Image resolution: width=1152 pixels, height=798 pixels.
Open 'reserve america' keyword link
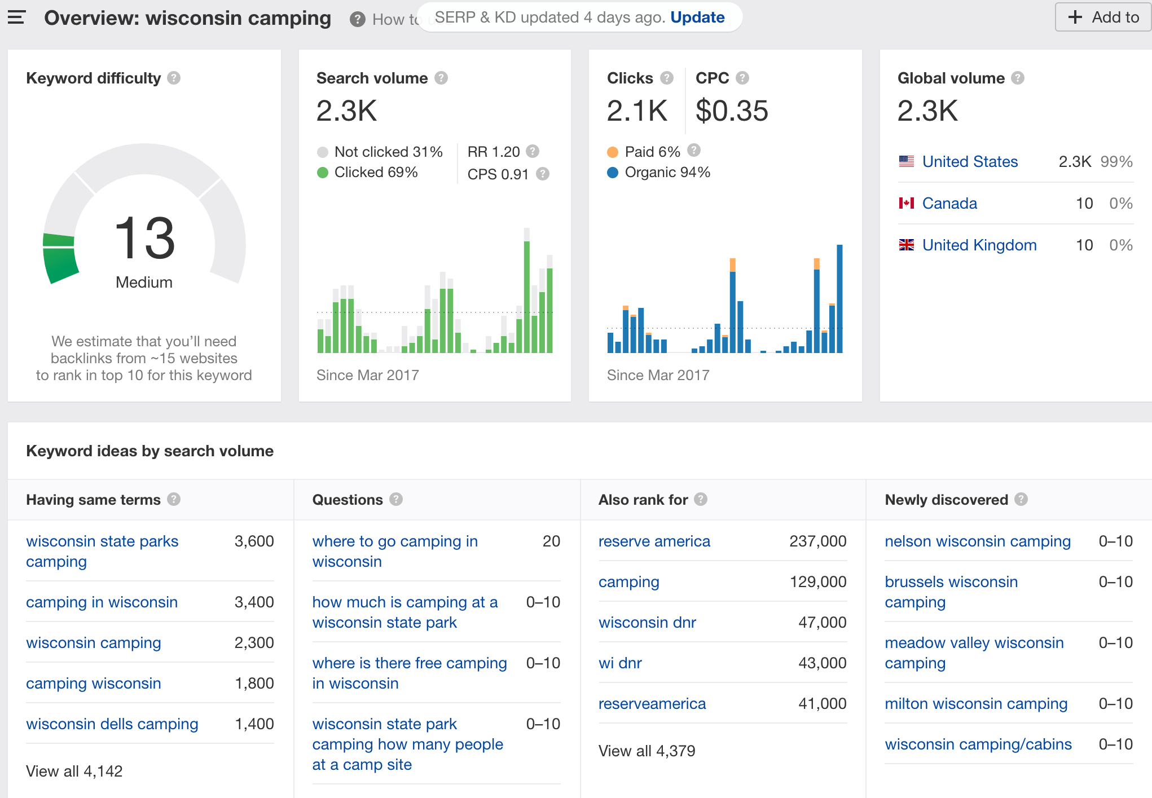pyautogui.click(x=654, y=541)
